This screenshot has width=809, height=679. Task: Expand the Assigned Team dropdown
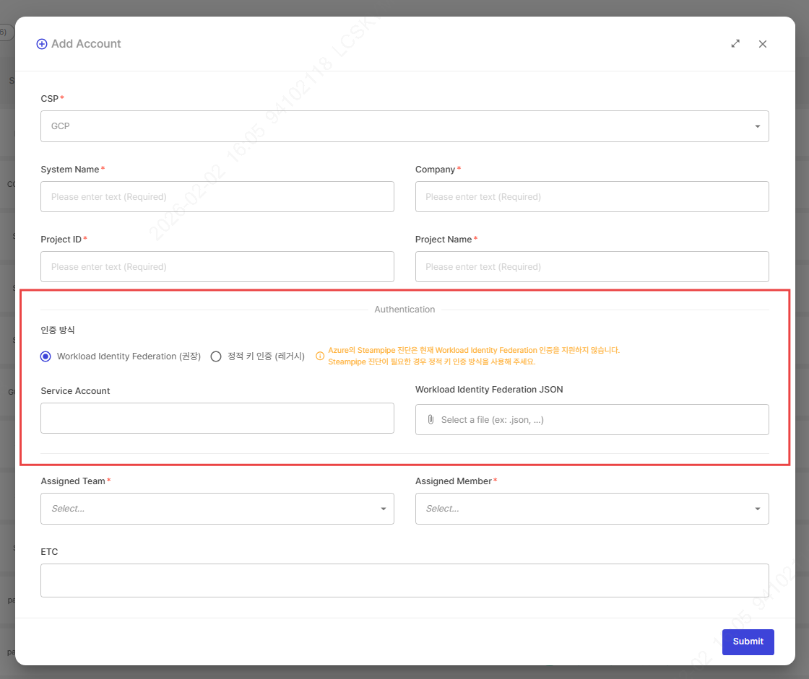217,509
